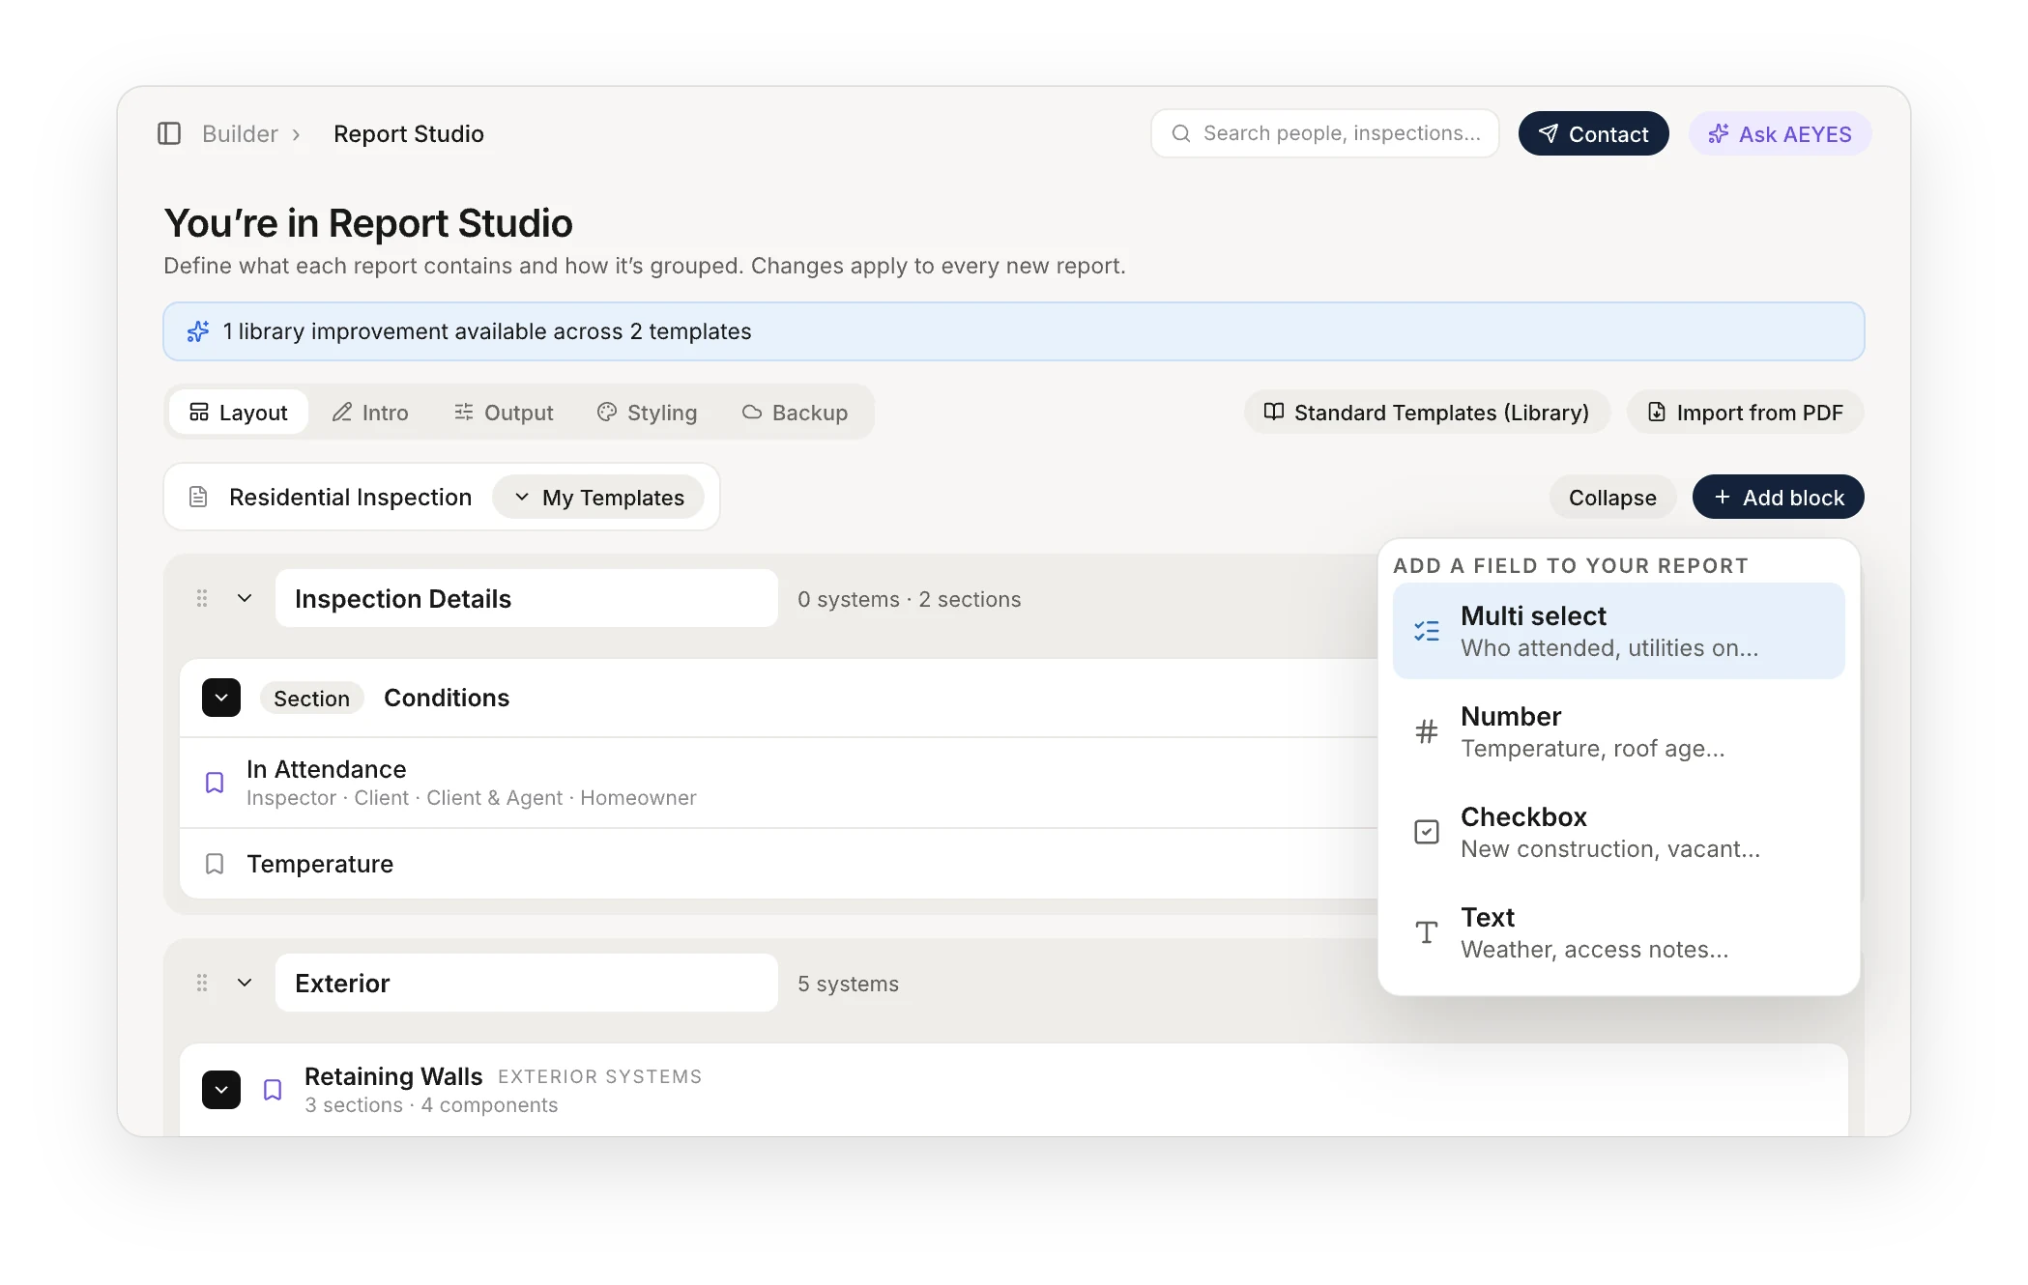Viewport: 2028px width, 1285px height.
Task: Open the library improvement available banner
Action: coord(1014,331)
